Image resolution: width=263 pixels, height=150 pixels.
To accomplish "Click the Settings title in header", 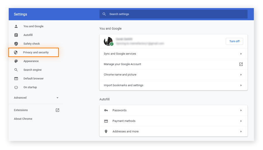I will pos(20,14).
